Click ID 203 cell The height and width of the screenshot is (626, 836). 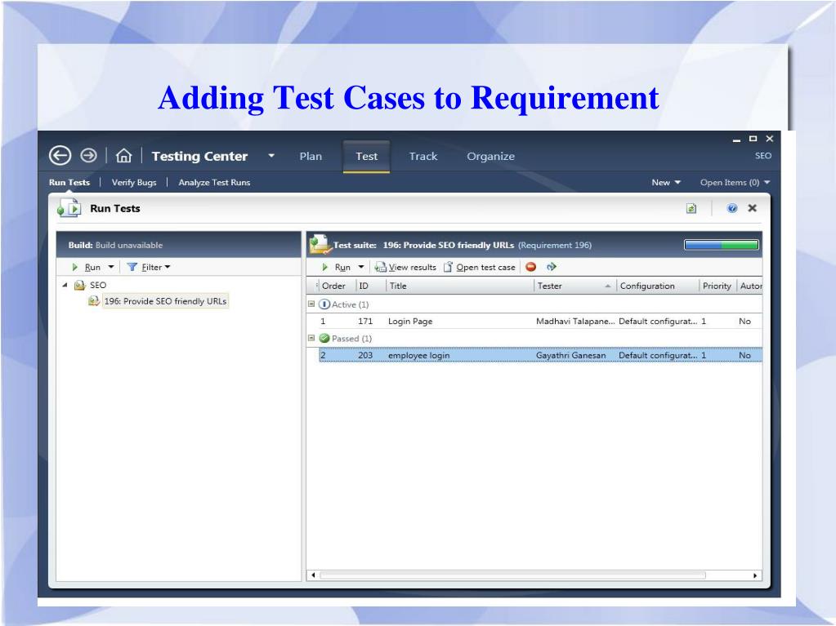(x=365, y=355)
